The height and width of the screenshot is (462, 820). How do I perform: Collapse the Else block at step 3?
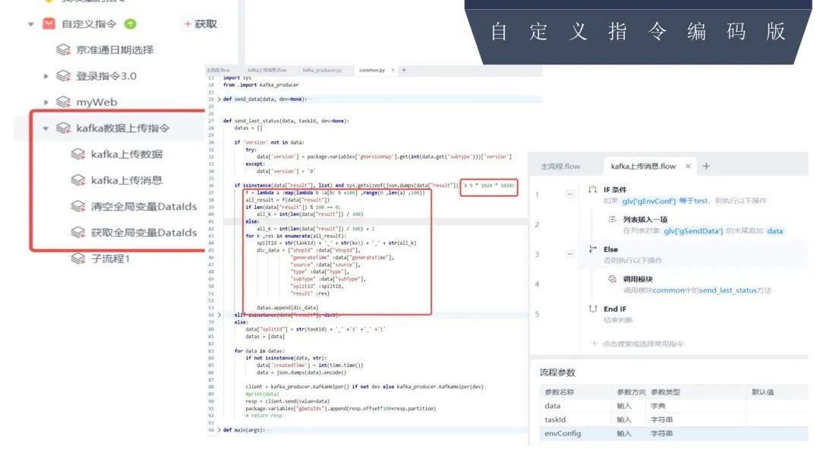(570, 254)
